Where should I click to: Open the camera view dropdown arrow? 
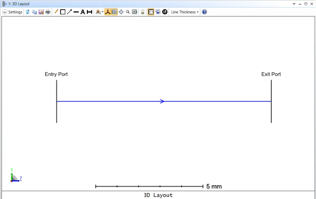pos(102,12)
